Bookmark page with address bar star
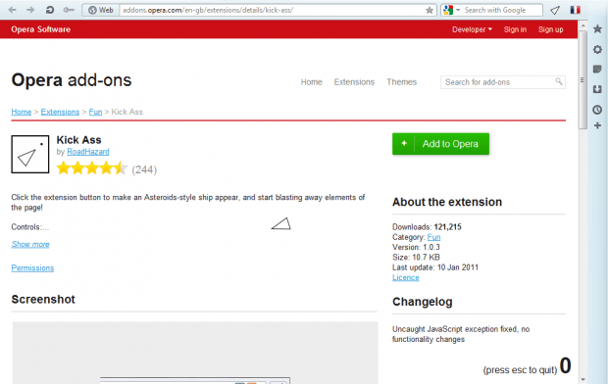This screenshot has width=608, height=384. [x=430, y=10]
